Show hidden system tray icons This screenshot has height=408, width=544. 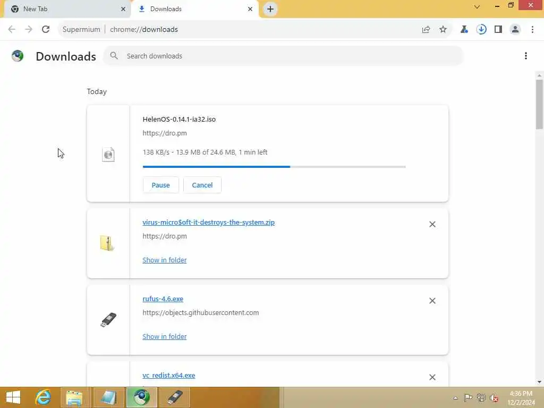(455, 398)
